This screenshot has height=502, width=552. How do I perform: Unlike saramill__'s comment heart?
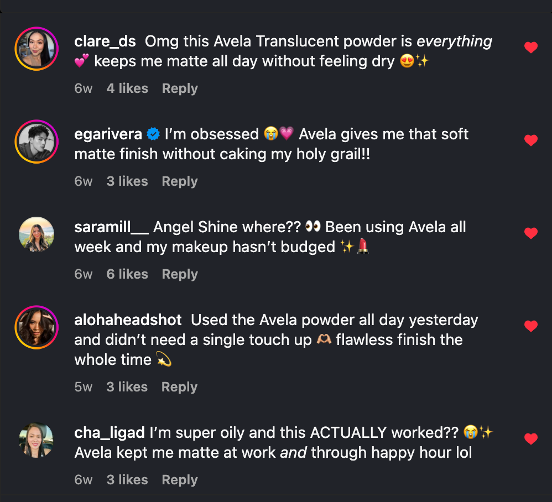530,233
